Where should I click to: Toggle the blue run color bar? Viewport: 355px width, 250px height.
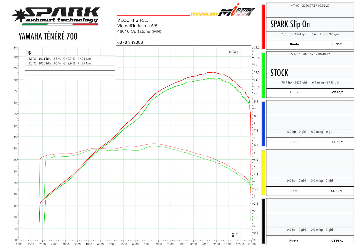(x=263, y=124)
